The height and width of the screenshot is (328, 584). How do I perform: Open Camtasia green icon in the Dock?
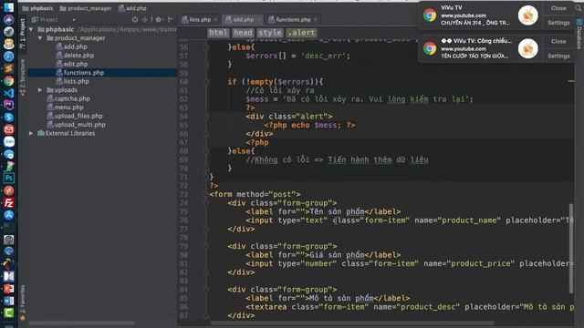click(x=8, y=313)
